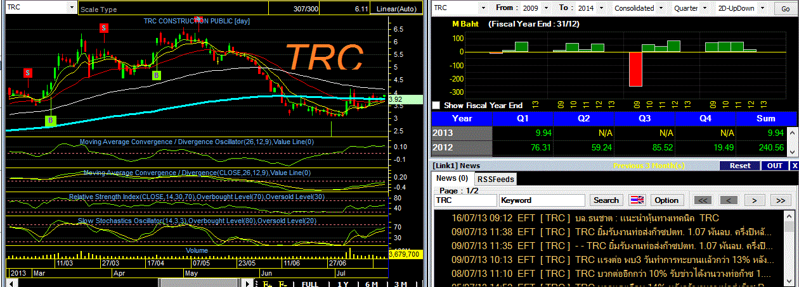Click the F- zoom-out chart icon

[283, 283]
